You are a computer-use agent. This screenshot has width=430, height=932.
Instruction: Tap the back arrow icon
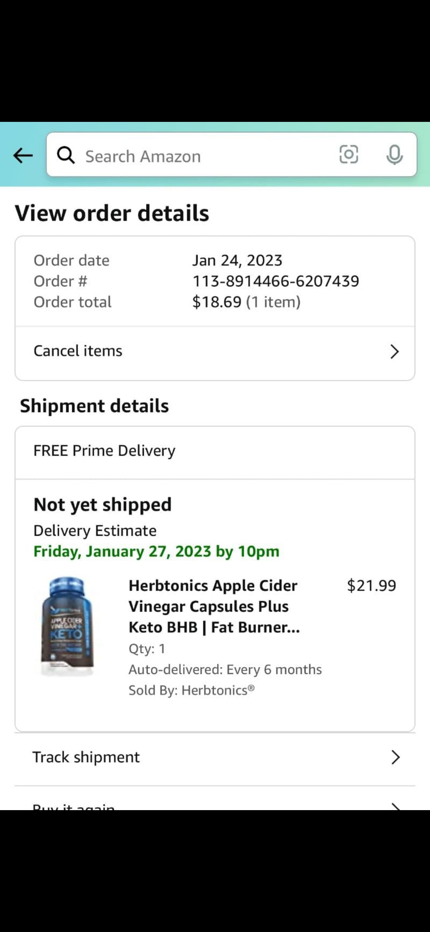pos(23,155)
